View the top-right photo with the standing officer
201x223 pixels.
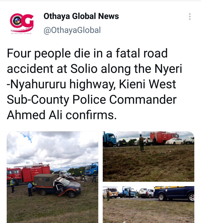tap(149, 156)
